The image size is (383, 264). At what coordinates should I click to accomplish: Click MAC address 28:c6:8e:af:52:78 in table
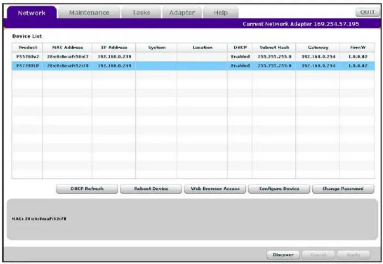(67, 66)
